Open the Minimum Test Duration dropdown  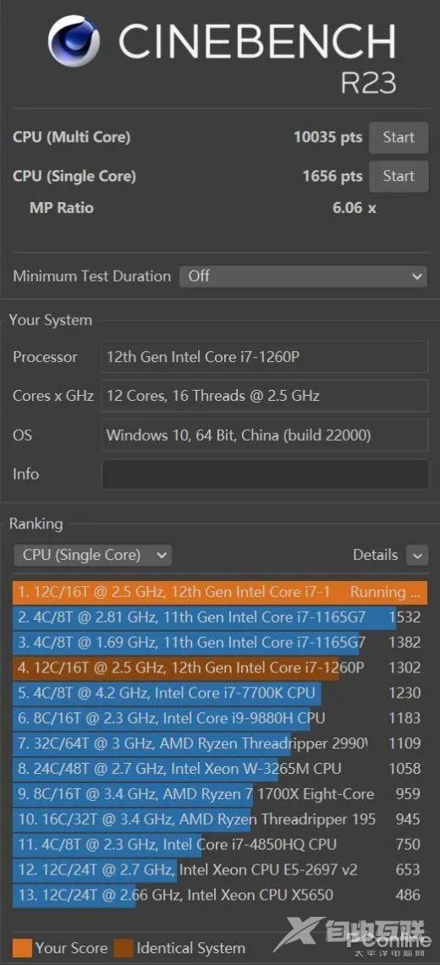304,277
